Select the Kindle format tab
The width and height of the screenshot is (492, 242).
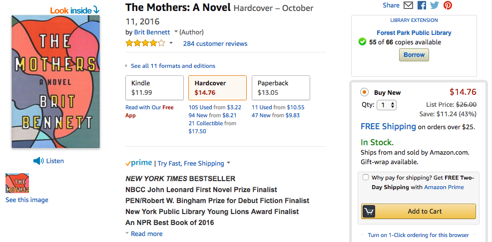tap(154, 88)
